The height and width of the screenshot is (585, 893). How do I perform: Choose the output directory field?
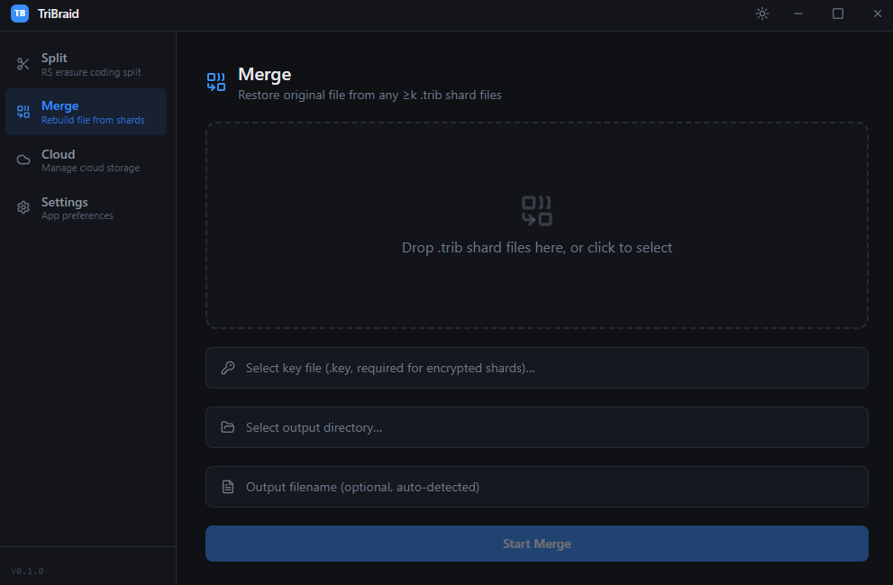541,427
